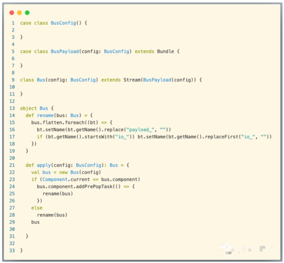This screenshot has height=263, width=284.
Task: Click the blurred watermark at bottom right
Action: click(247, 249)
